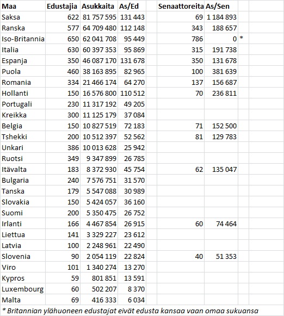284x316 pixels.
Task: Click Irlanti's As/Sen value 74 464
Action: (221, 224)
